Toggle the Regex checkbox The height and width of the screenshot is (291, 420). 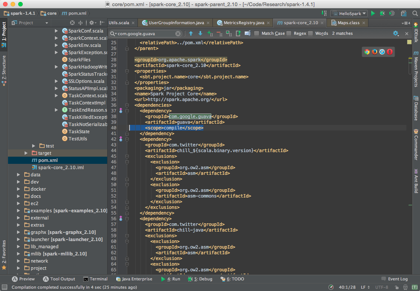click(289, 33)
